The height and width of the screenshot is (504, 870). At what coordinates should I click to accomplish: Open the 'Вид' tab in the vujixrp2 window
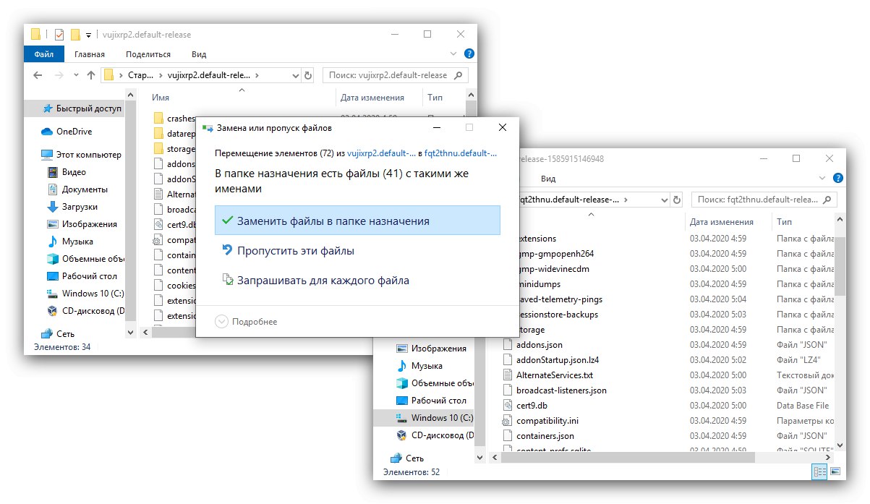pos(199,54)
